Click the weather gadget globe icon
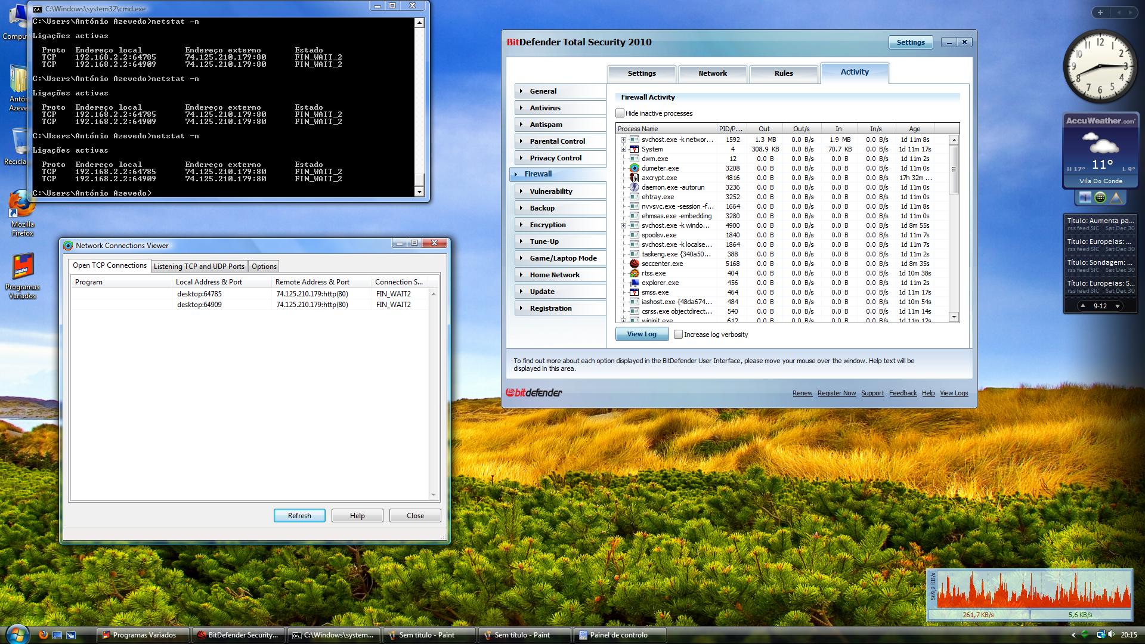Viewport: 1145px width, 644px height. coord(1100,197)
